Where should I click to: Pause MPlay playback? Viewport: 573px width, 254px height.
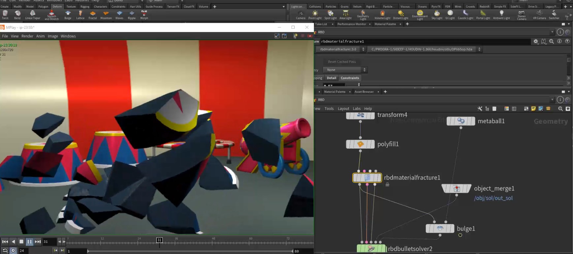point(29,241)
